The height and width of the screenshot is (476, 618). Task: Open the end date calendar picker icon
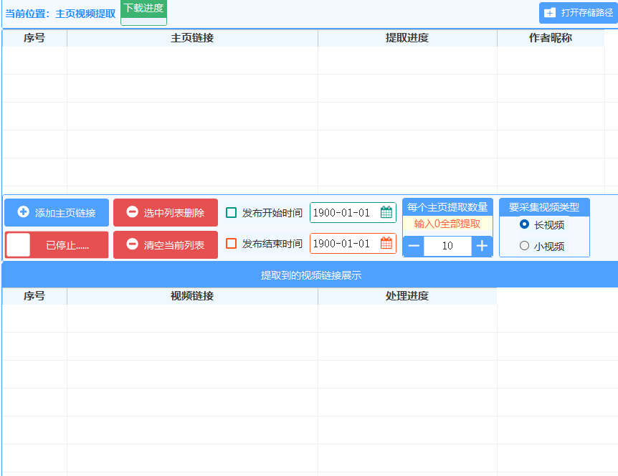(386, 244)
